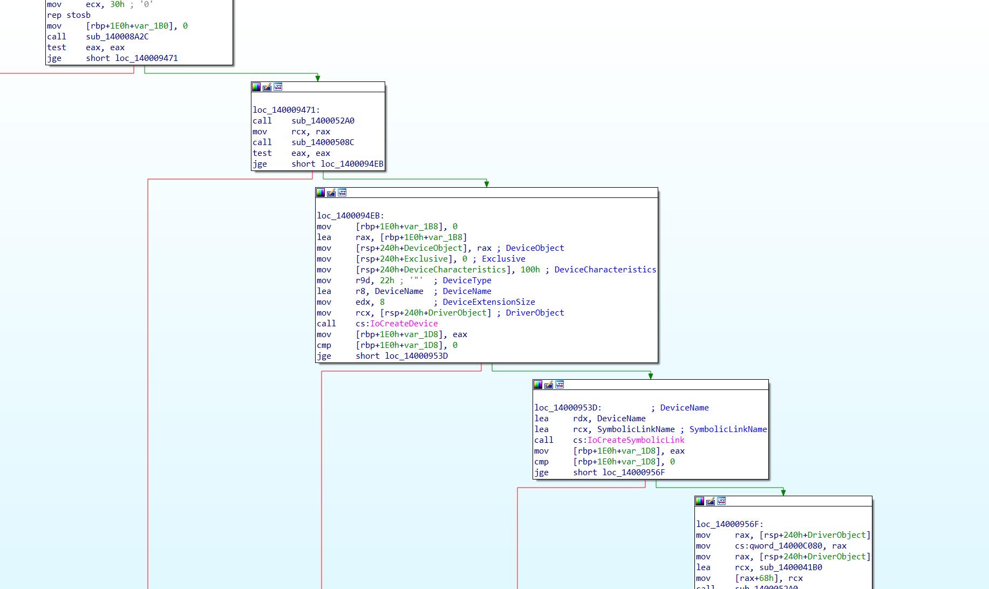Select the SymbolicLinkName operand after rcx

tap(636, 429)
